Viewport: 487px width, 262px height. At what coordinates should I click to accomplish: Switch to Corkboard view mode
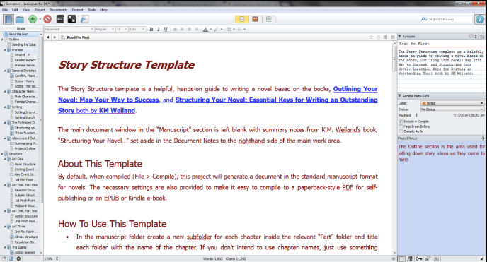click(x=256, y=19)
